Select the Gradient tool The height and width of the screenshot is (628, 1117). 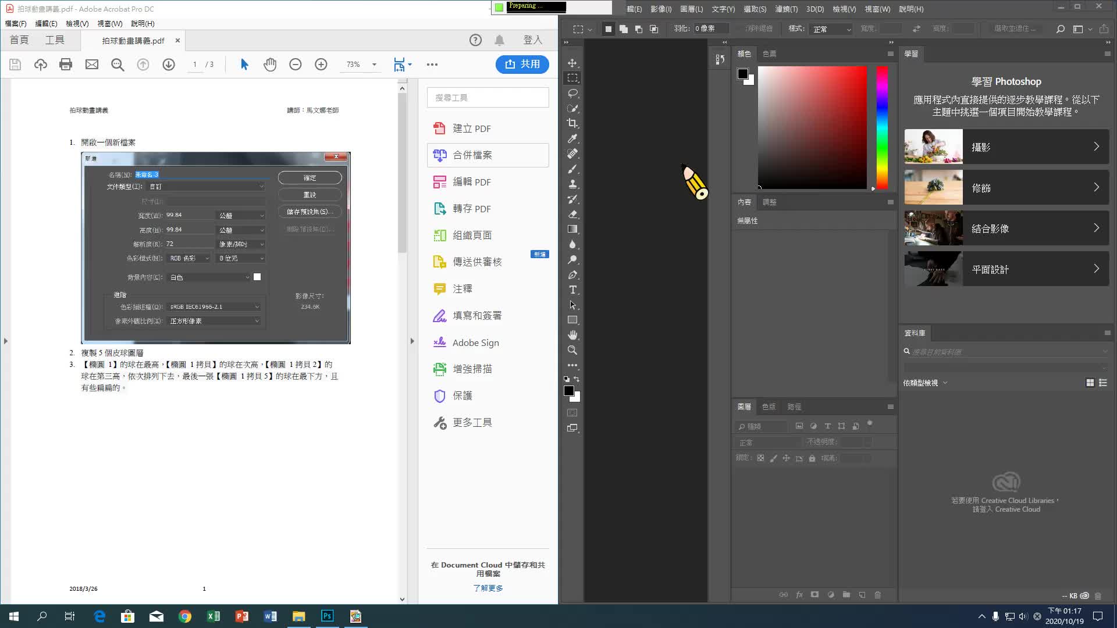[572, 229]
